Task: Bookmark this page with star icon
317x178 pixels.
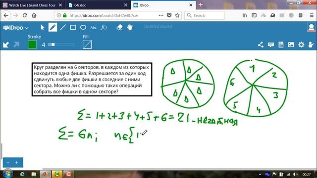Action: pyautogui.click(x=177, y=15)
